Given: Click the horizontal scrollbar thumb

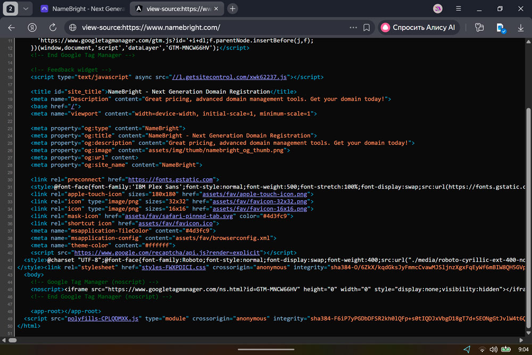Looking at the screenshot, I should (13, 340).
